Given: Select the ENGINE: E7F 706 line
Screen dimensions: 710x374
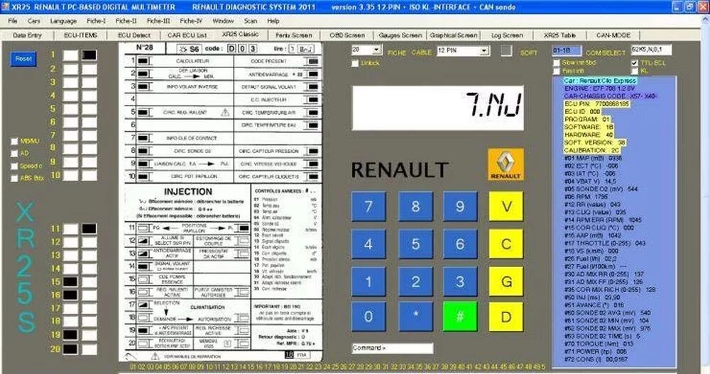Looking at the screenshot, I should pyautogui.click(x=599, y=89).
